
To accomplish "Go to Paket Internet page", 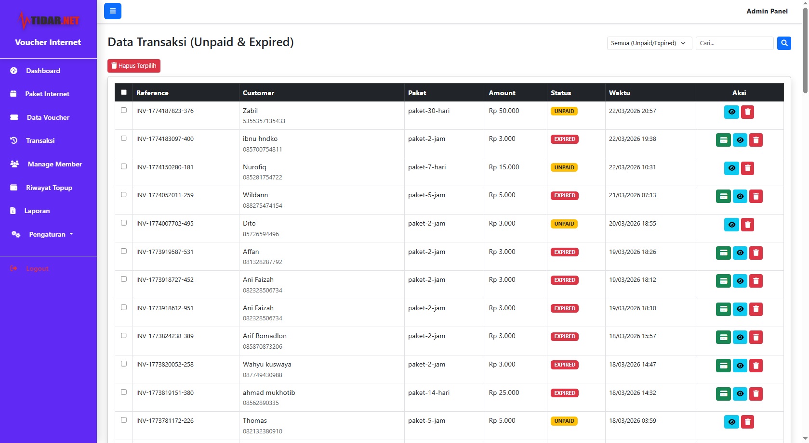I will (48, 94).
